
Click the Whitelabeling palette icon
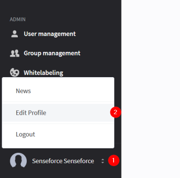[x=14, y=73]
